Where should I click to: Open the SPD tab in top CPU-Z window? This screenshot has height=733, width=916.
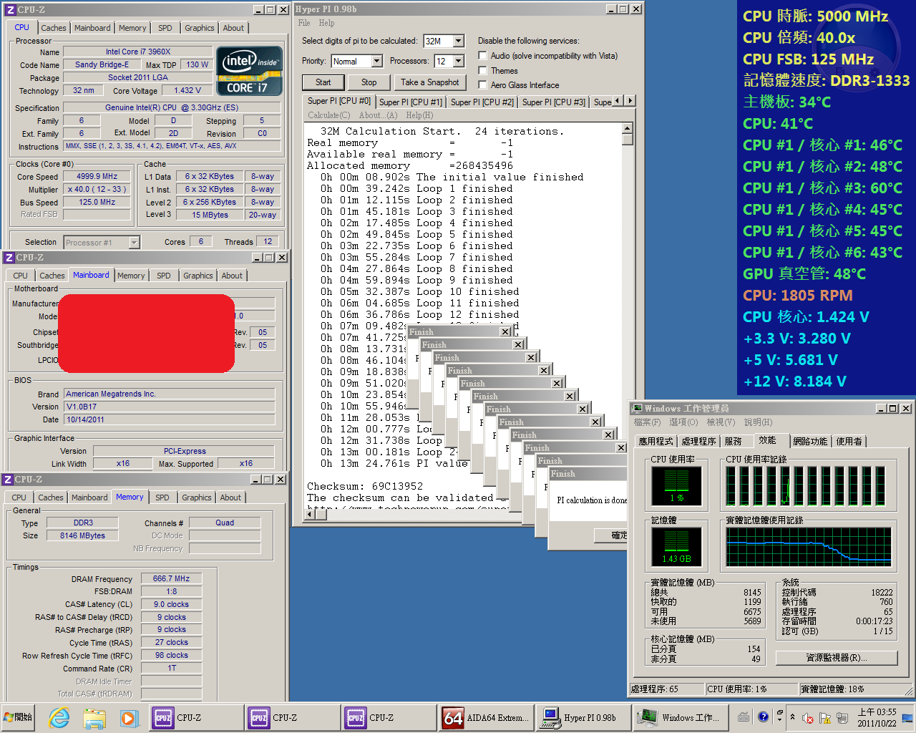pyautogui.click(x=165, y=28)
